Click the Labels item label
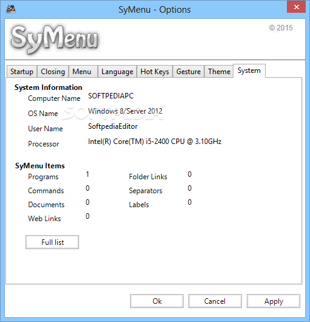The width and height of the screenshot is (310, 322). pos(139,205)
